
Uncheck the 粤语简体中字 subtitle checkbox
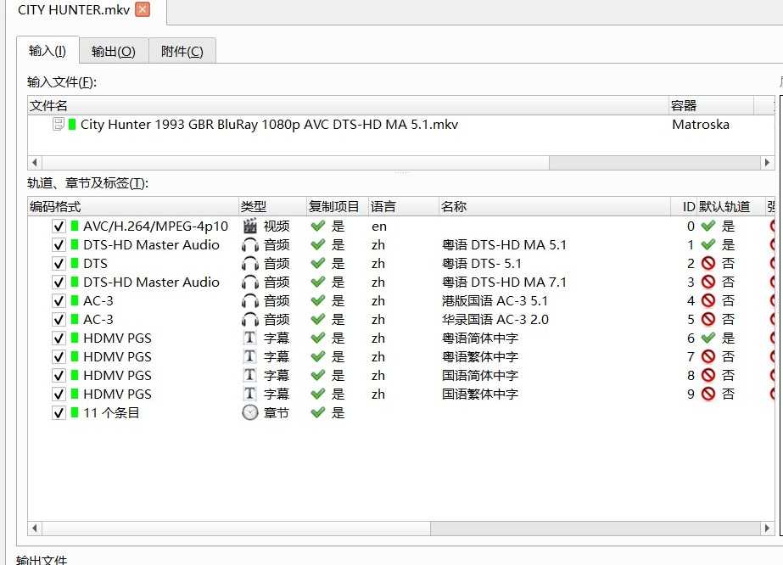click(x=59, y=338)
